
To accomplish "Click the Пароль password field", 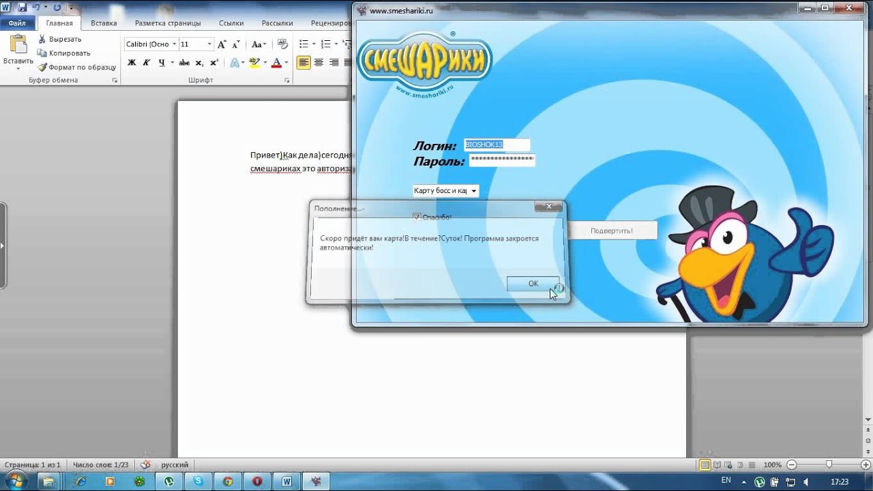I will [x=502, y=160].
